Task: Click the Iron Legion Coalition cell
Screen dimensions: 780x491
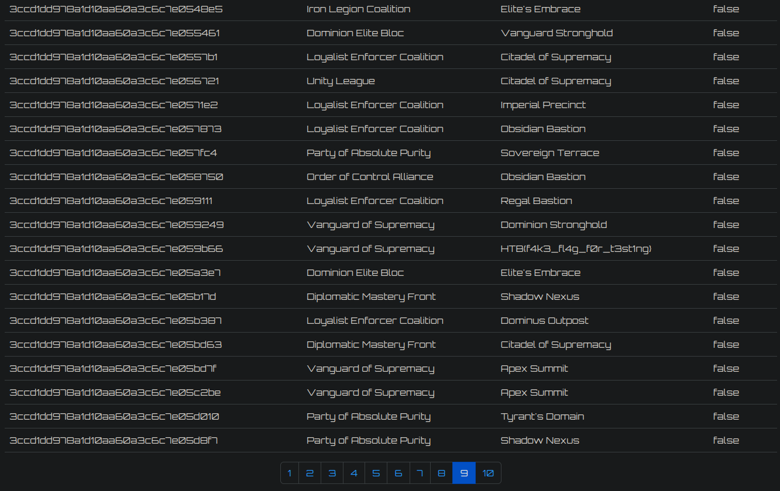Action: (x=359, y=9)
